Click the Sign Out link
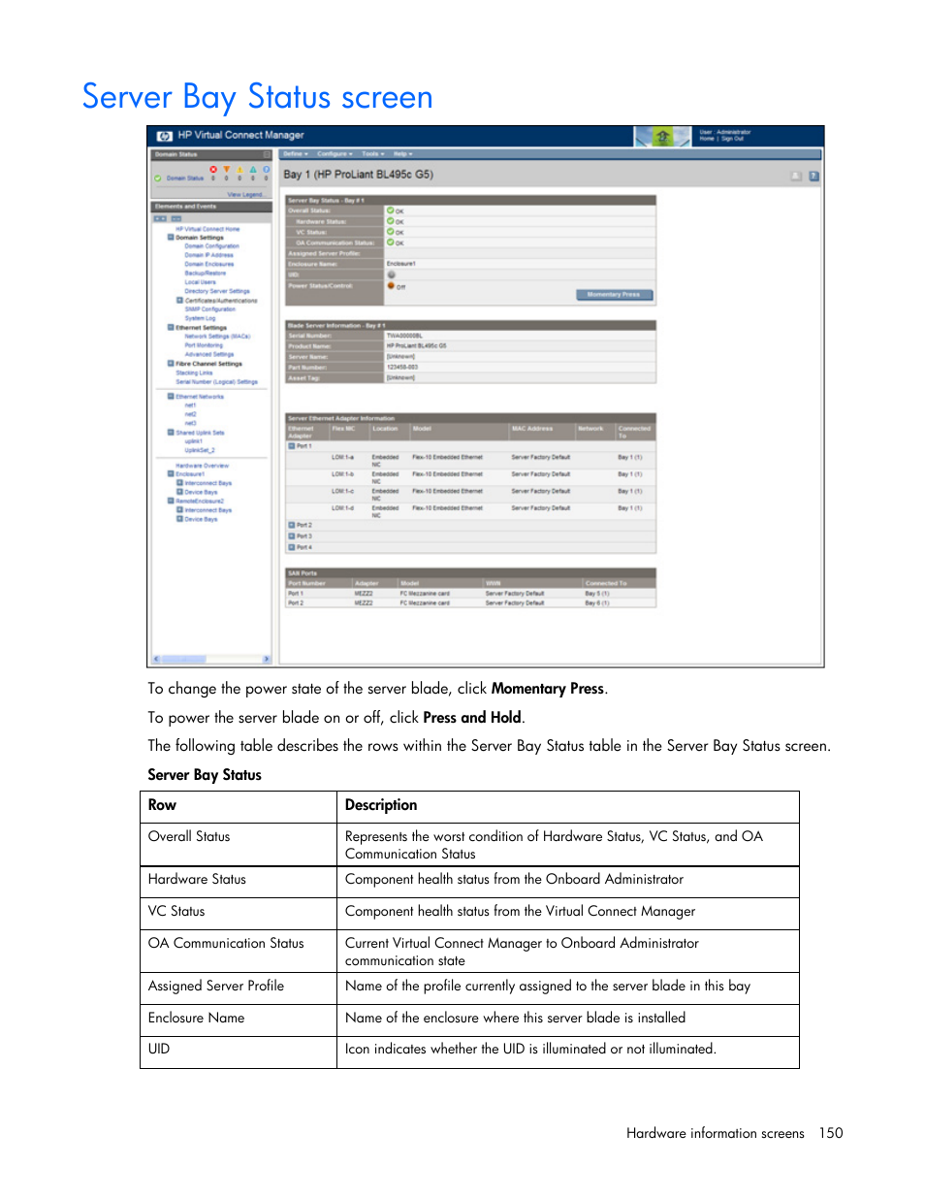This screenshot has height=1198, width=925. [x=733, y=139]
